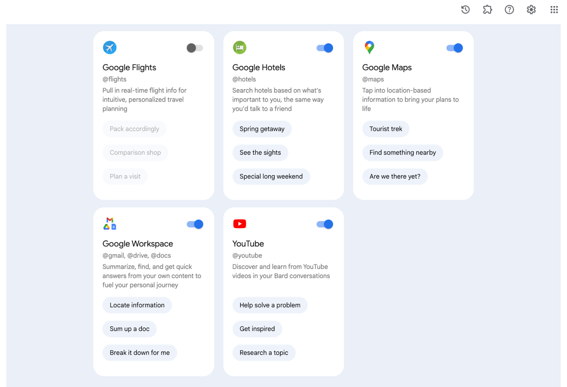Switch off the Google Workspace toggle
This screenshot has height=387, width=567.
pos(195,224)
